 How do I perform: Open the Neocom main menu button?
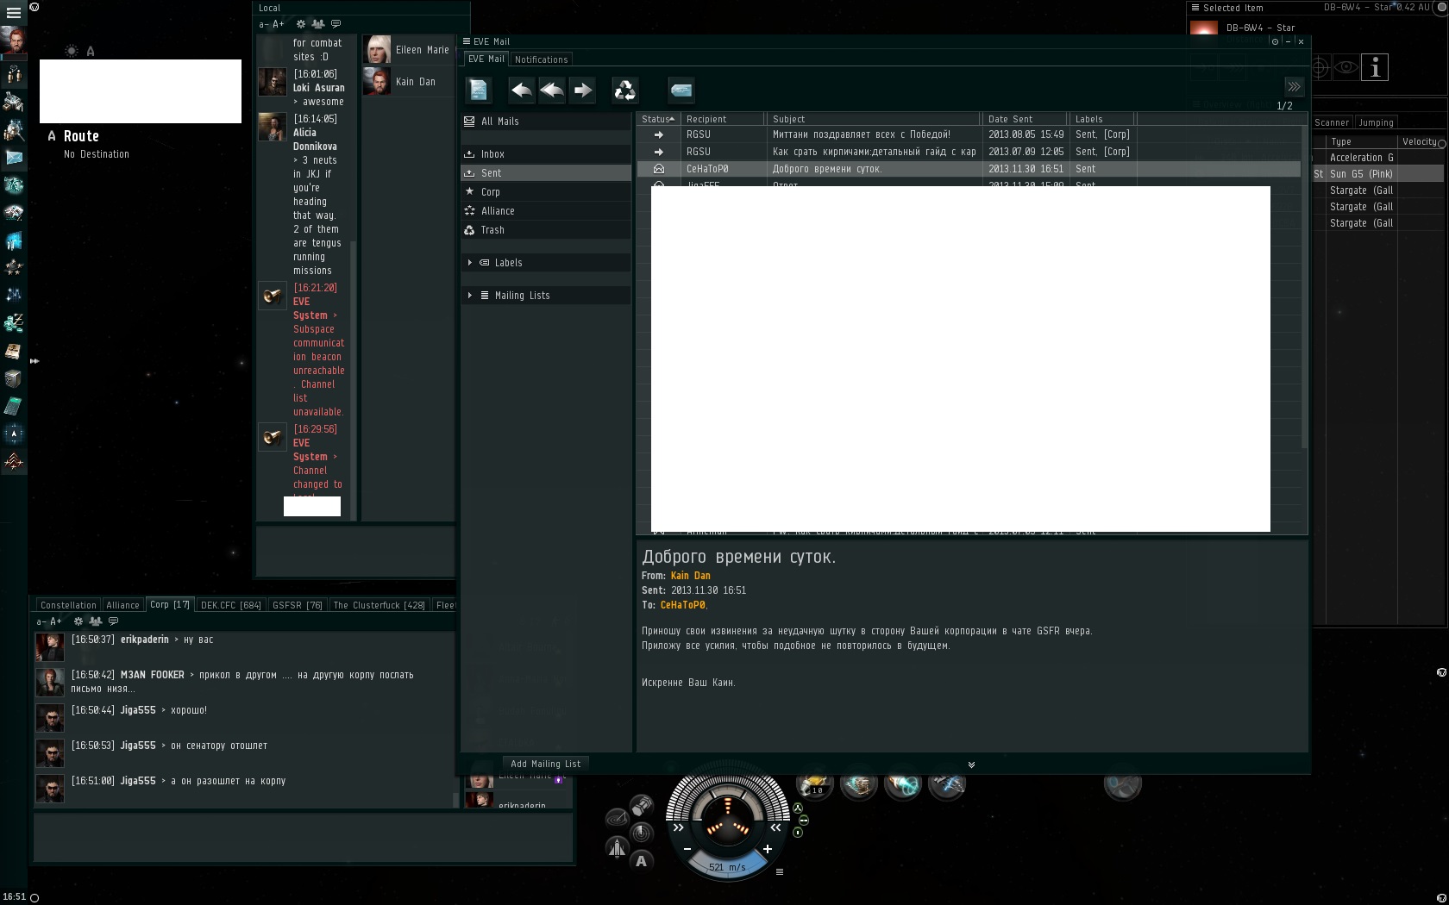pyautogui.click(x=13, y=13)
